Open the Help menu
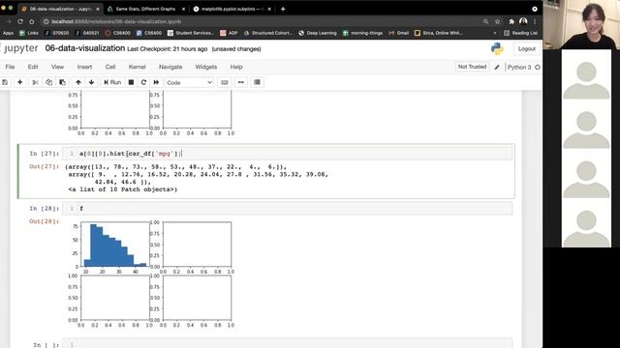This screenshot has height=348, width=620. [x=236, y=67]
